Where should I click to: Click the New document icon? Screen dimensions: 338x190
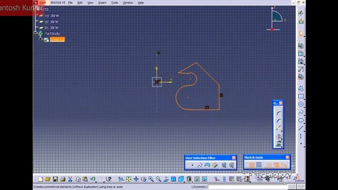pyautogui.click(x=40, y=179)
